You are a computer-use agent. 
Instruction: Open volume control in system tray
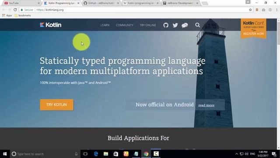pyautogui.click(x=247, y=154)
